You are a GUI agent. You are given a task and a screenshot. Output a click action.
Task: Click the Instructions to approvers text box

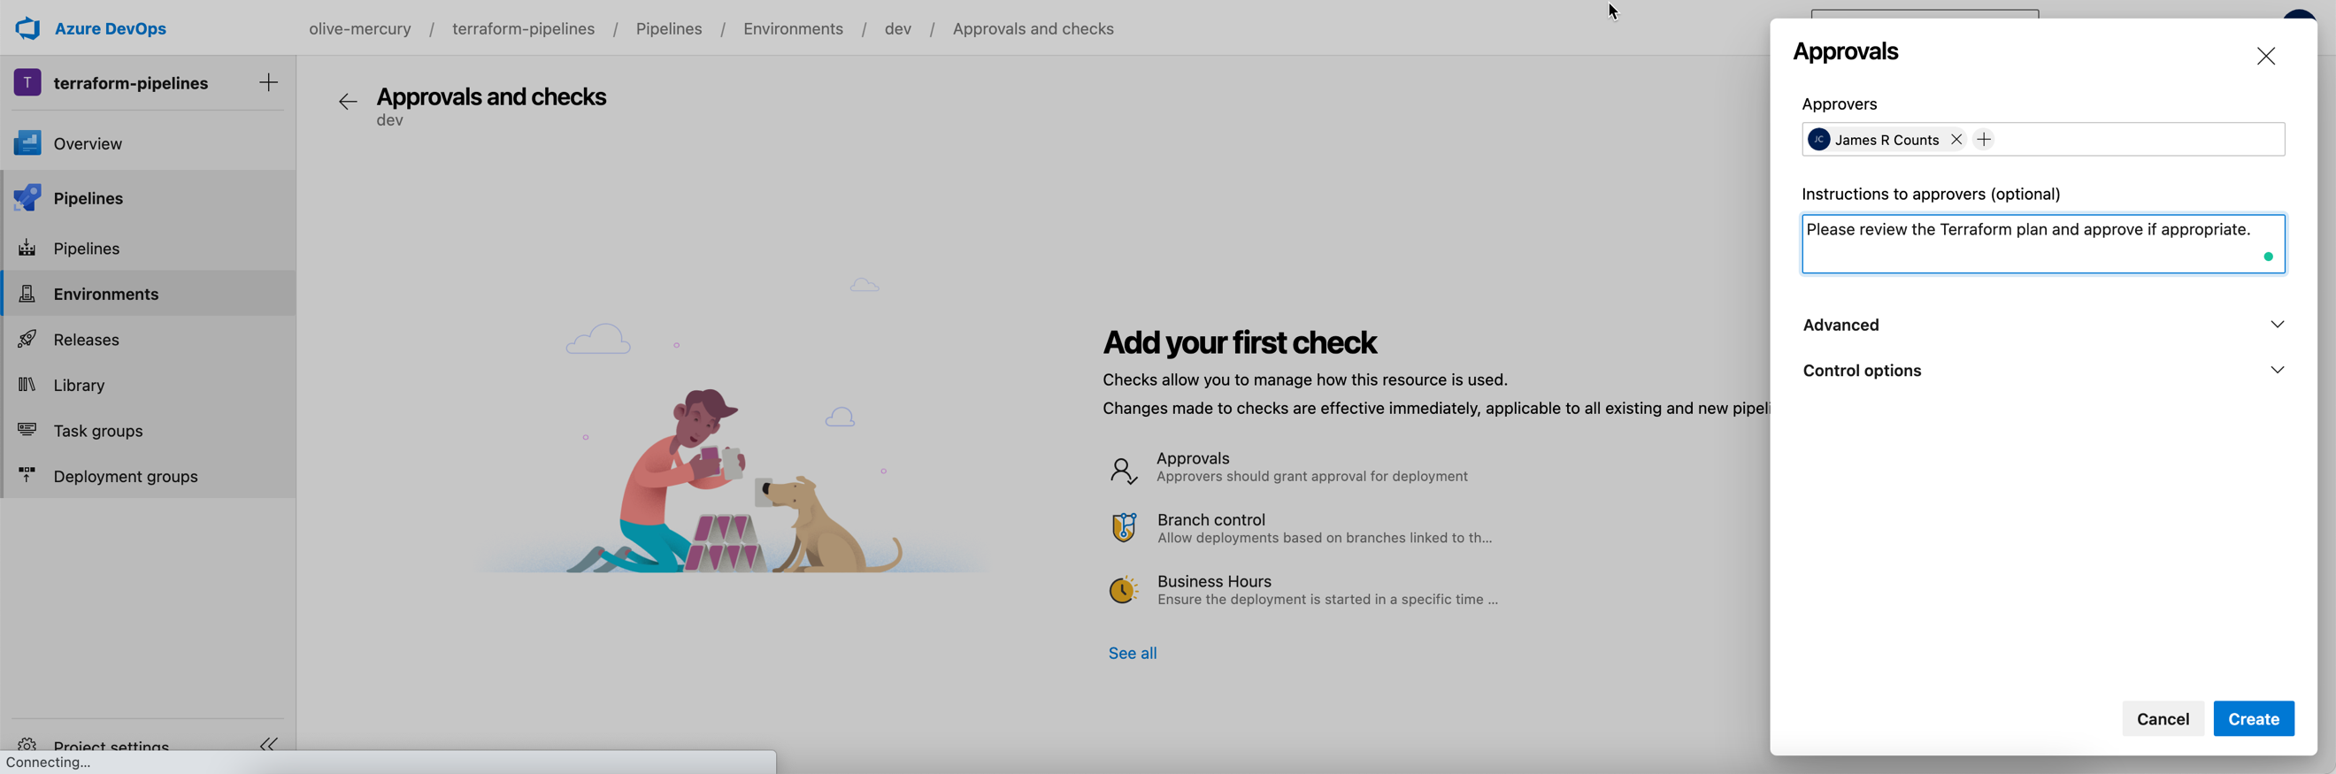(x=2042, y=244)
